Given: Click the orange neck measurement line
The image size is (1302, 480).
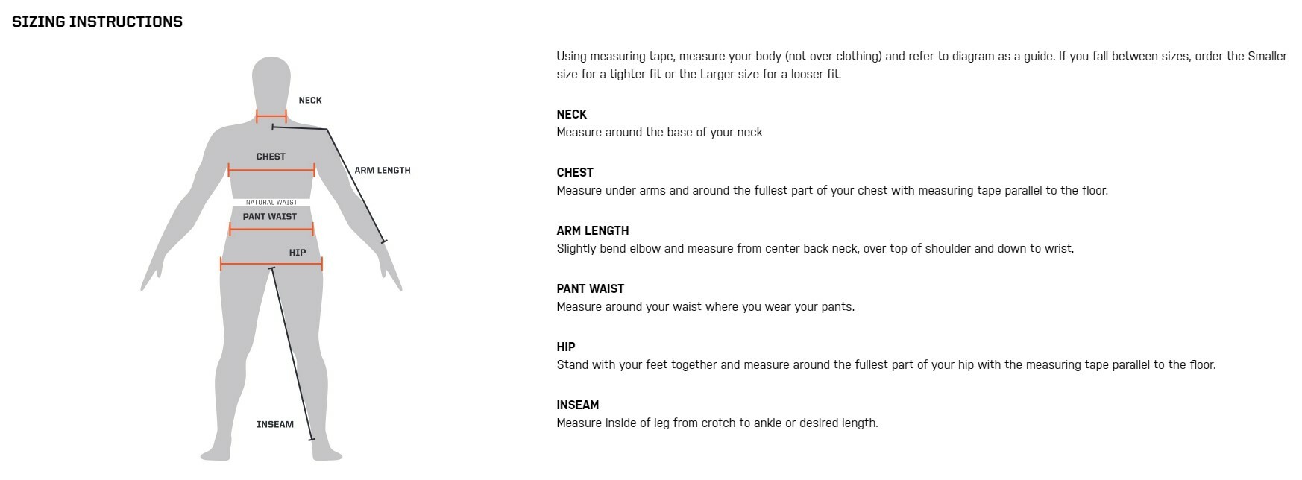Looking at the screenshot, I should coord(271,117).
